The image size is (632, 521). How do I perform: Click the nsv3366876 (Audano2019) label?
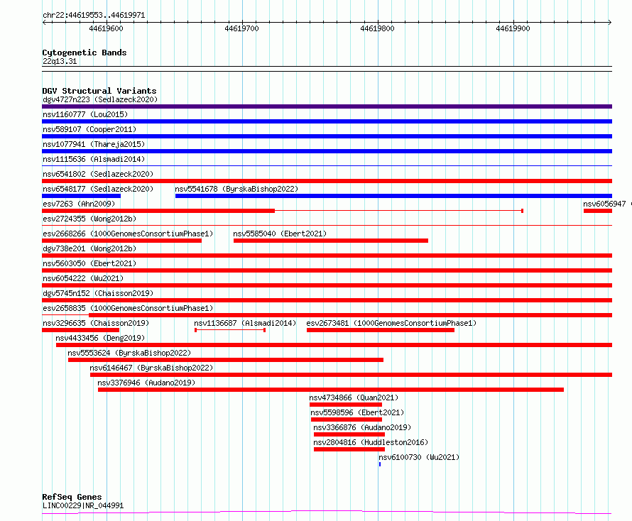[362, 427]
